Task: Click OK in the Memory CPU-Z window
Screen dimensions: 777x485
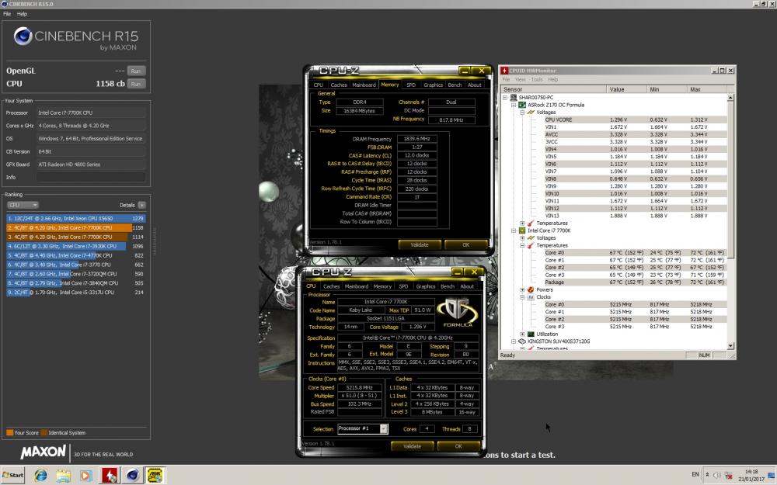Action: [465, 244]
